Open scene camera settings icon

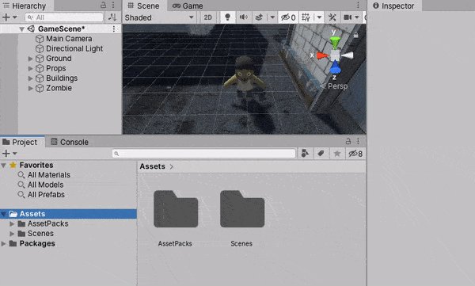point(348,17)
